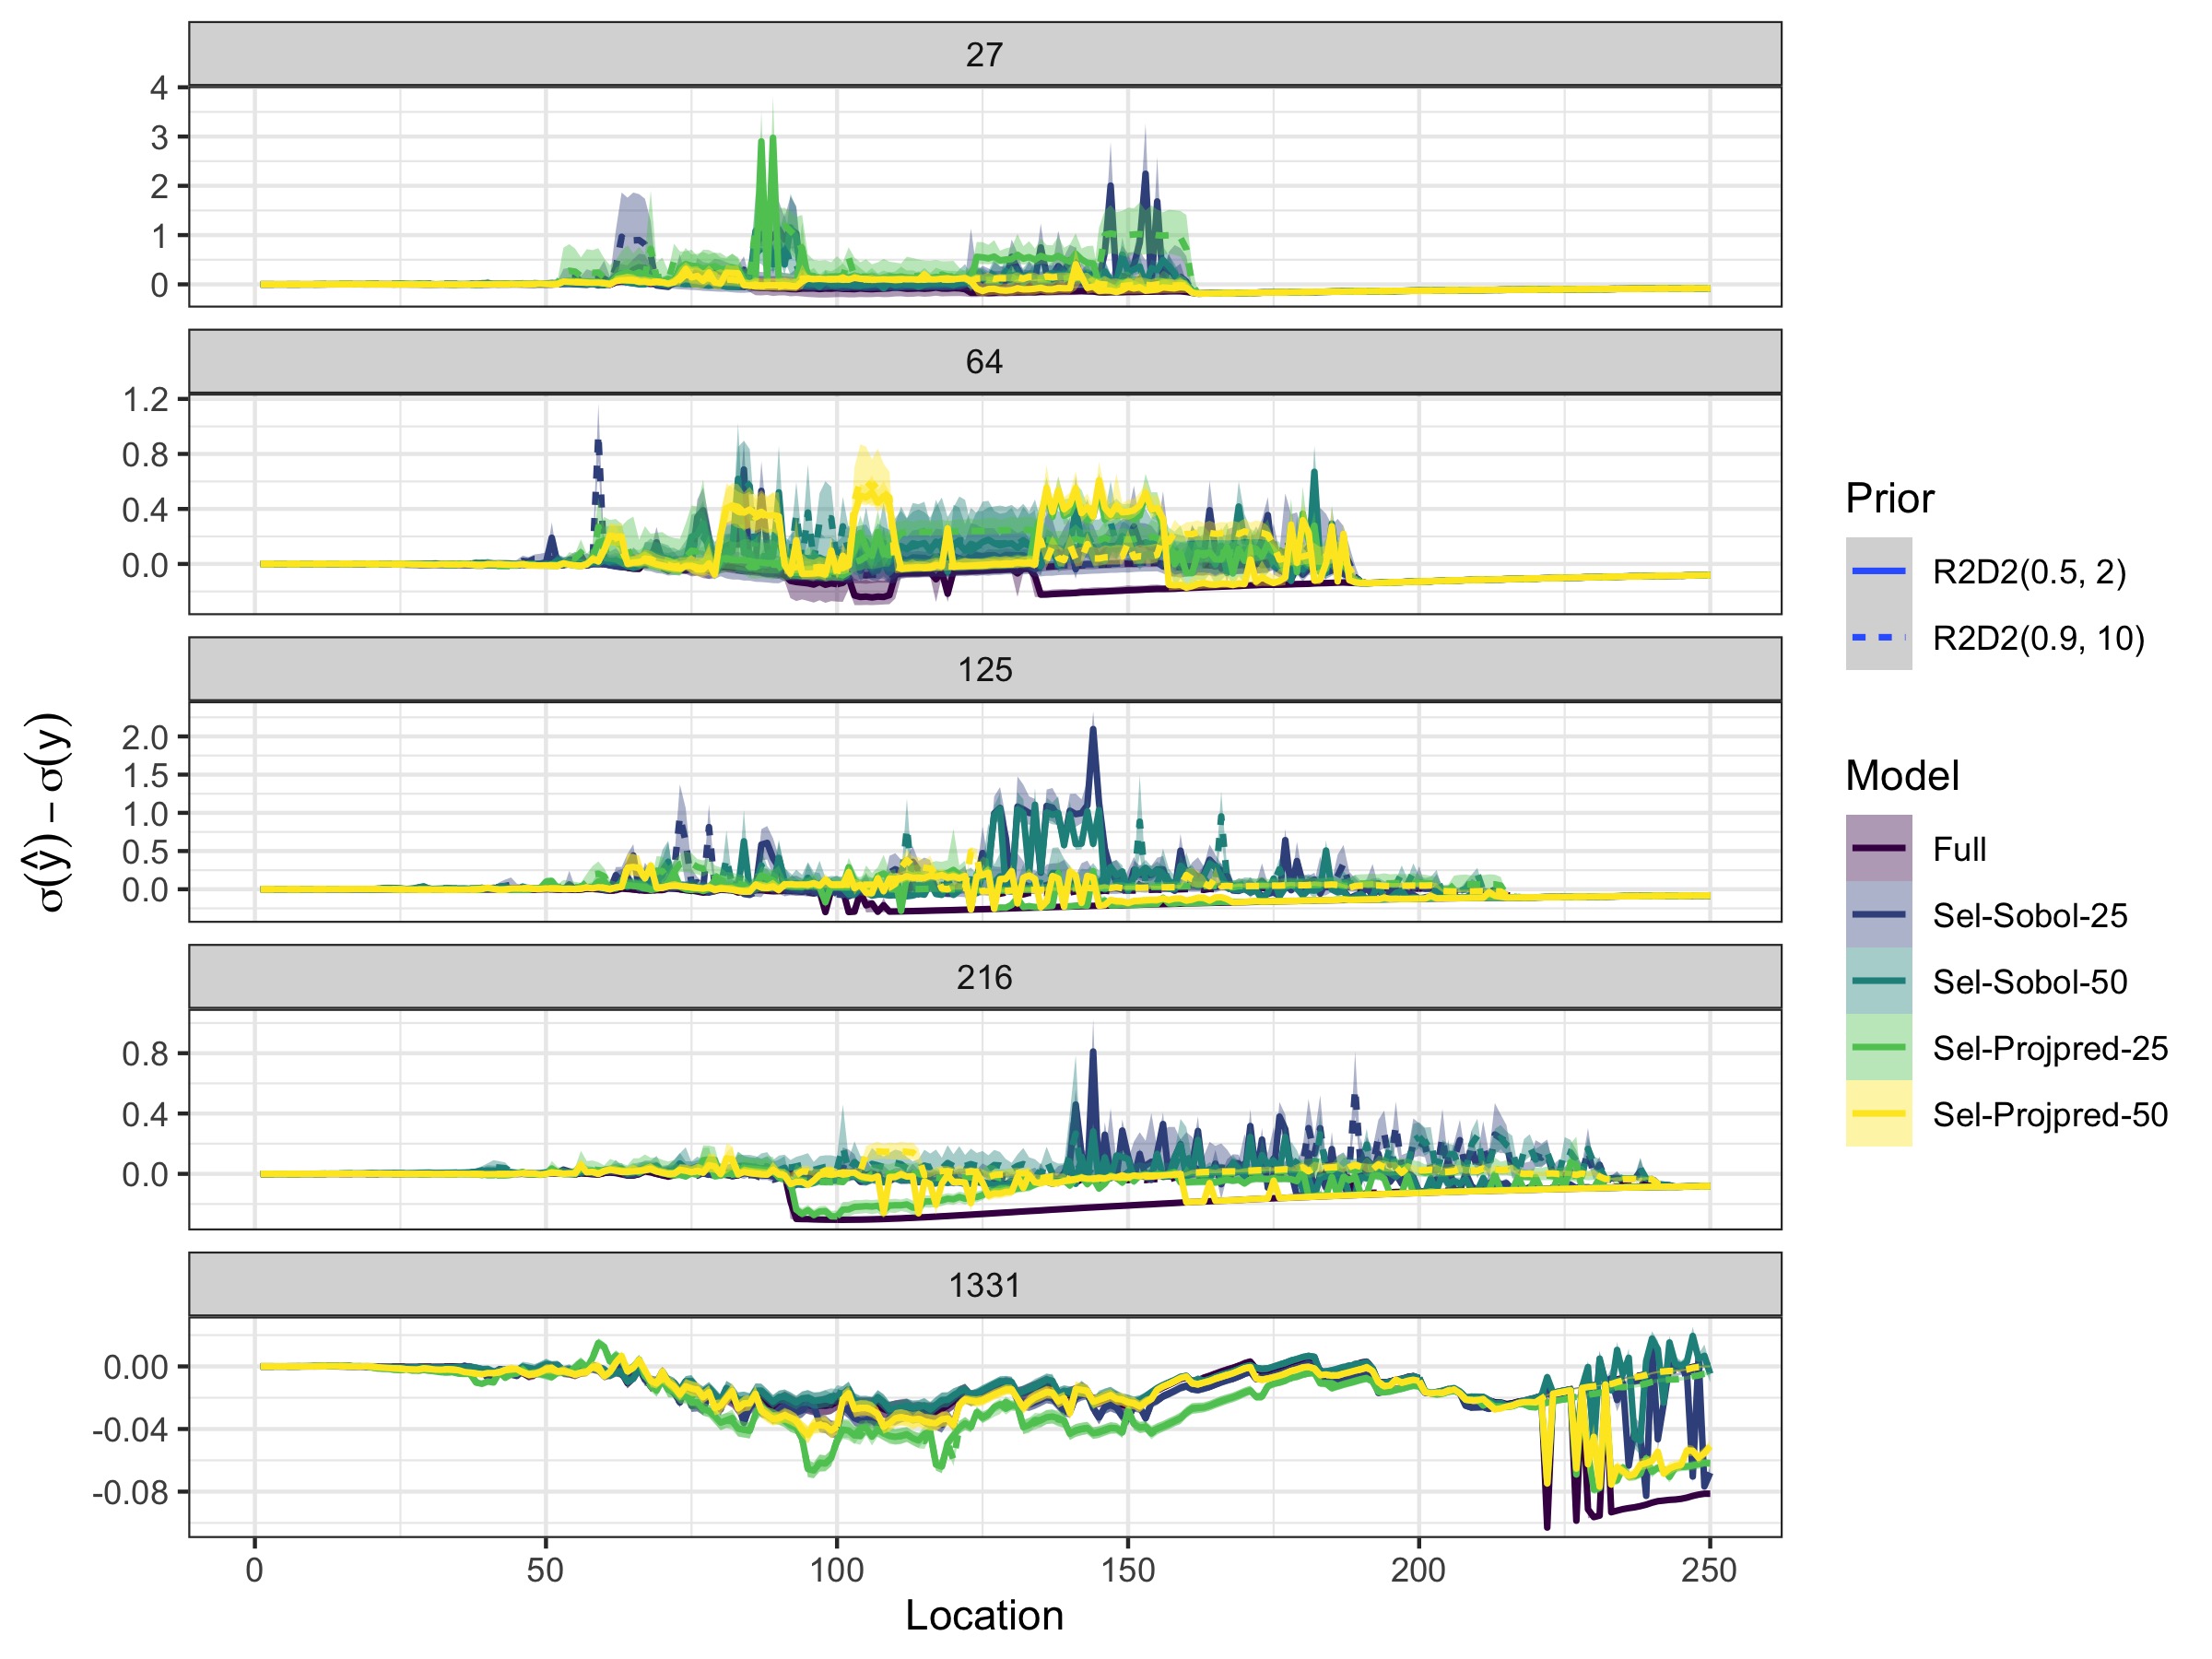The image size is (2212, 1659).
Task: Select the Sel-Sobol-50 legend label
Action: pyautogui.click(x=2030, y=982)
